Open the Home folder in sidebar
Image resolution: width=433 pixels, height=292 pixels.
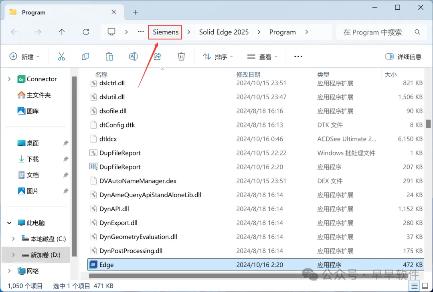[x=34, y=95]
